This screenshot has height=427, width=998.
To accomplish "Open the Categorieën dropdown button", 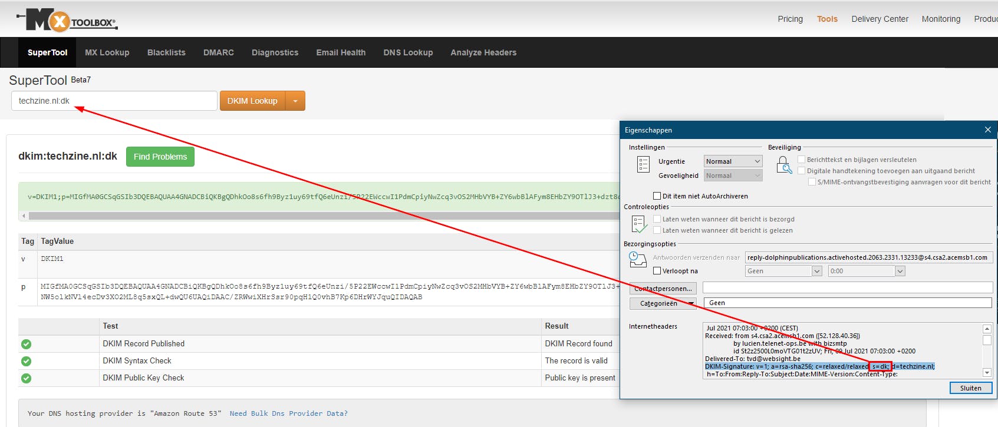I will pyautogui.click(x=663, y=303).
